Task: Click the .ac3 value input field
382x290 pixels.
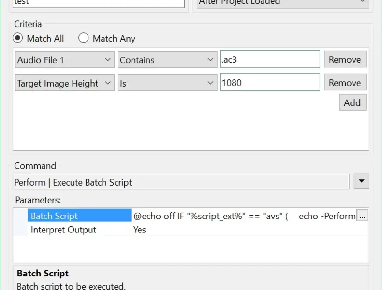Action: pyautogui.click(x=270, y=60)
